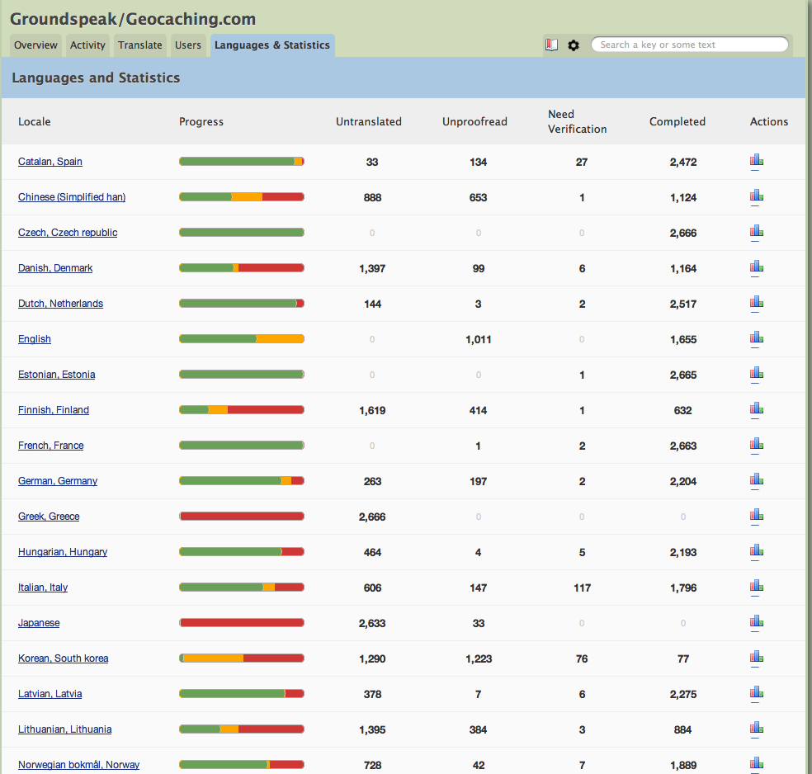Click the chart icon in English row
Image resolution: width=812 pixels, height=774 pixels.
(x=756, y=338)
